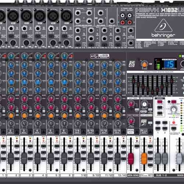
Task: Click the voice canceller logo icon
Action: click(x=144, y=122)
